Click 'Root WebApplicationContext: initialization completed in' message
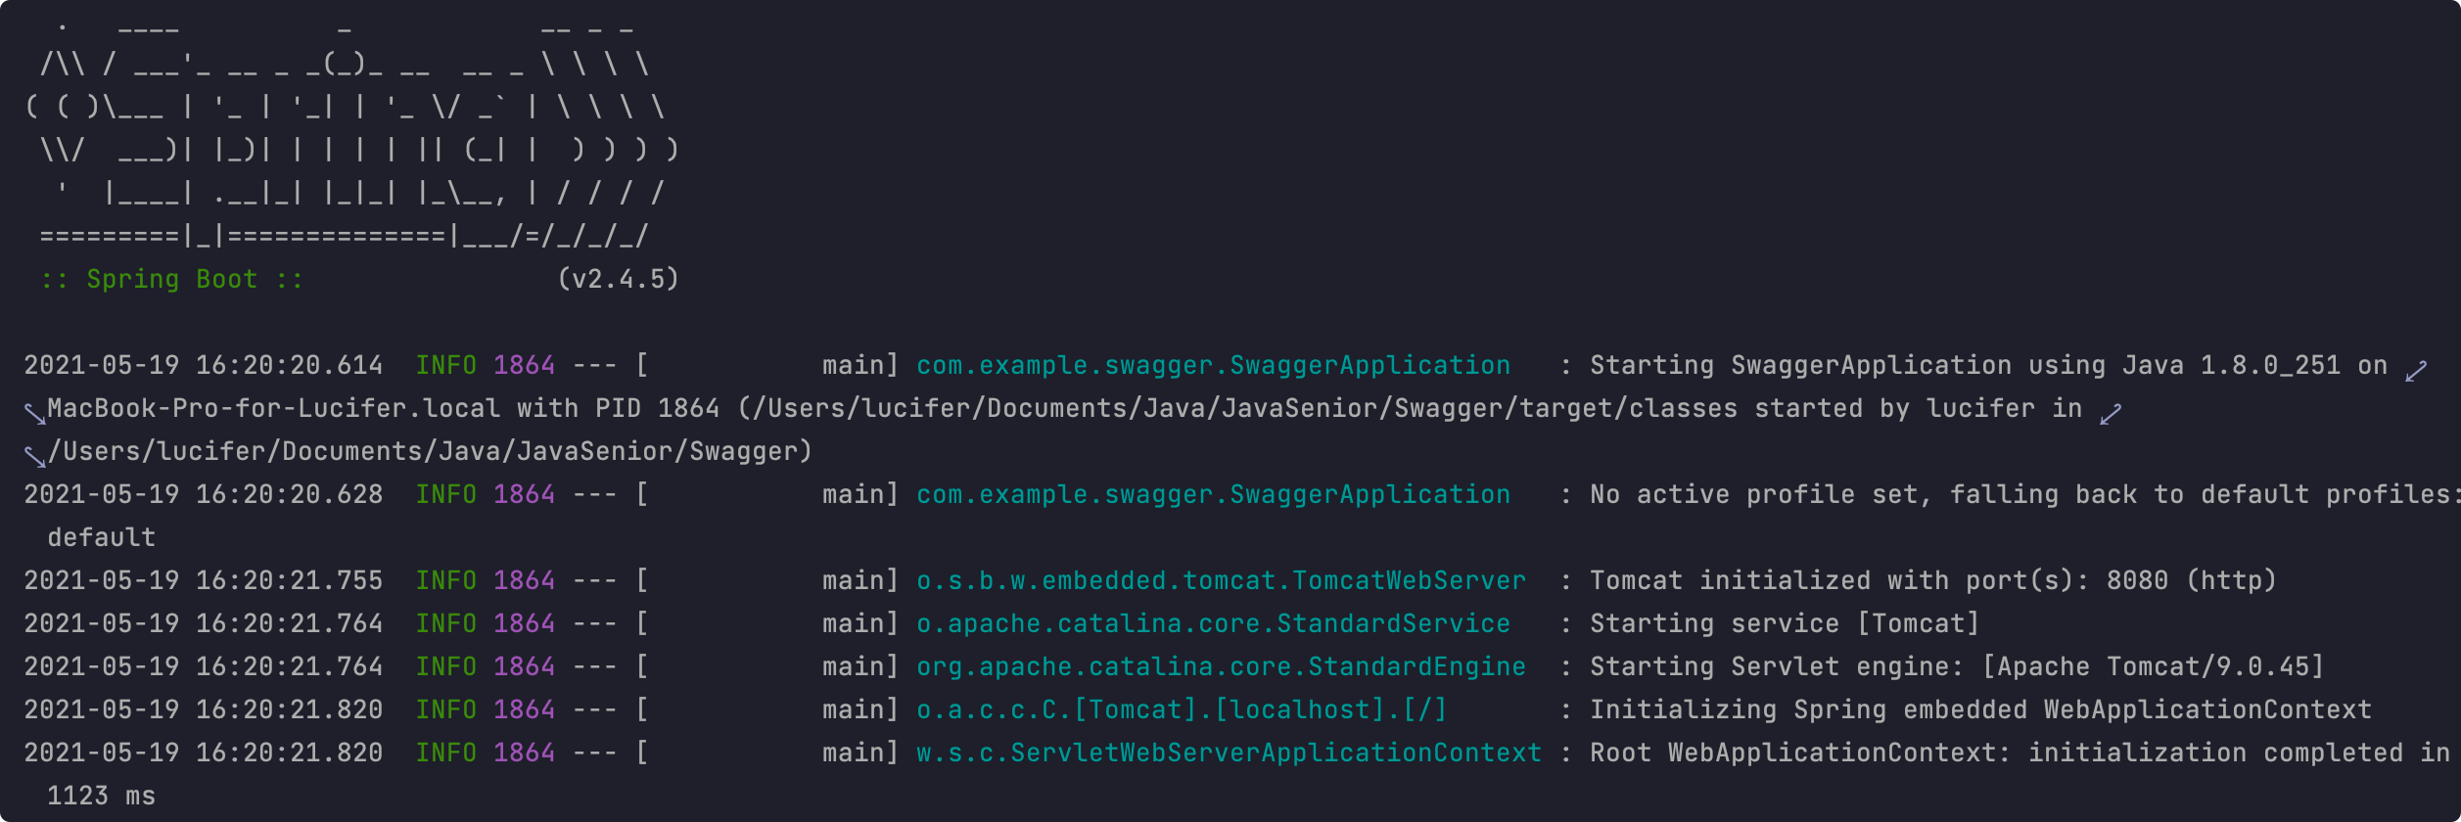This screenshot has width=2461, height=822. [2020, 753]
